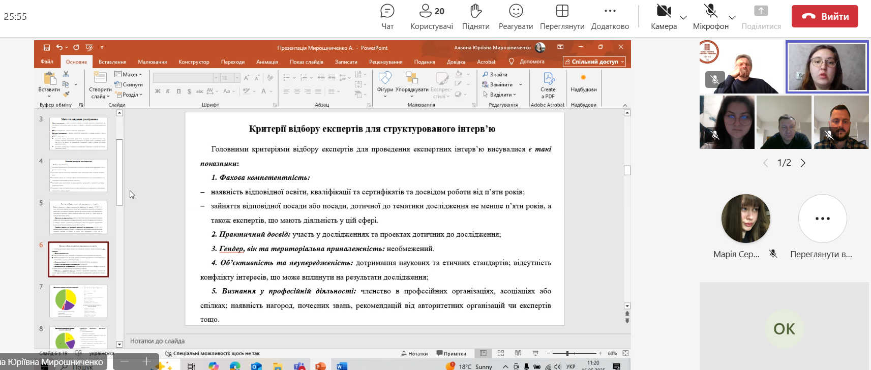Open the Надбудови add-ins button

click(584, 83)
